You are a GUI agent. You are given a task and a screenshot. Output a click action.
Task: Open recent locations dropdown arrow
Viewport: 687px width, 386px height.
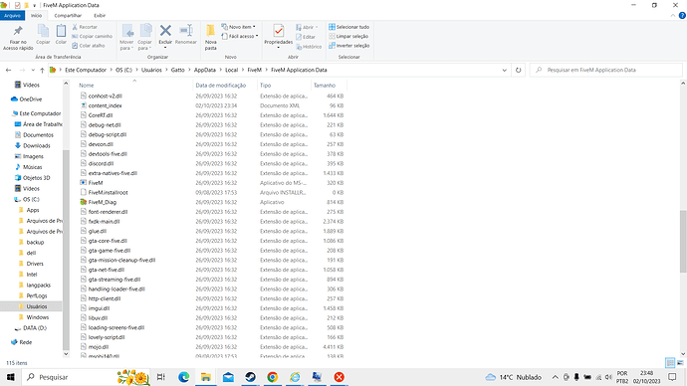click(x=33, y=70)
